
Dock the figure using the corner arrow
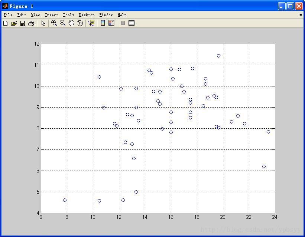click(300, 14)
